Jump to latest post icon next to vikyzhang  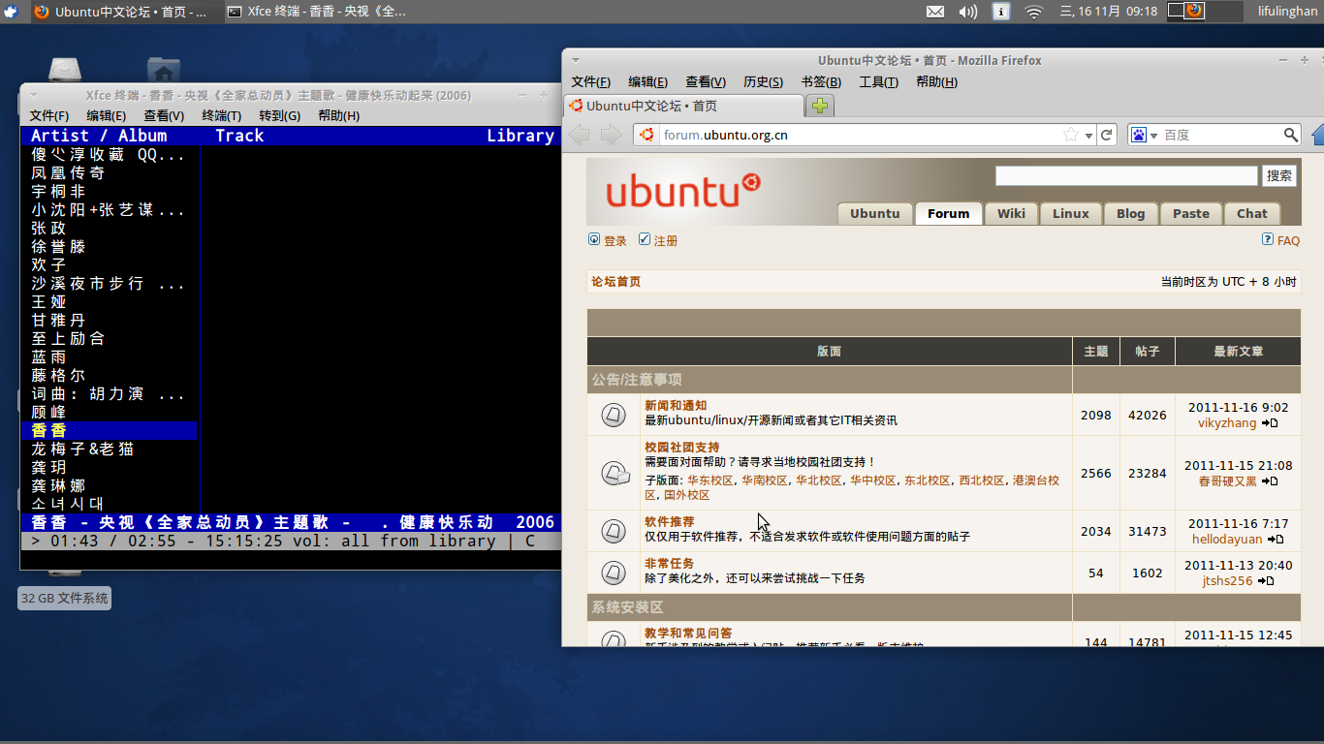pos(1269,423)
